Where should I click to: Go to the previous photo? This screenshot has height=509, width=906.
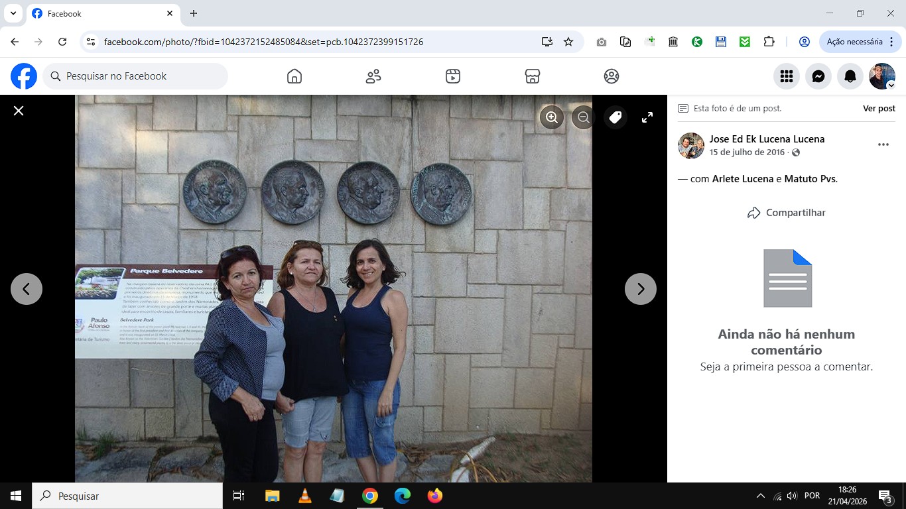tap(27, 289)
